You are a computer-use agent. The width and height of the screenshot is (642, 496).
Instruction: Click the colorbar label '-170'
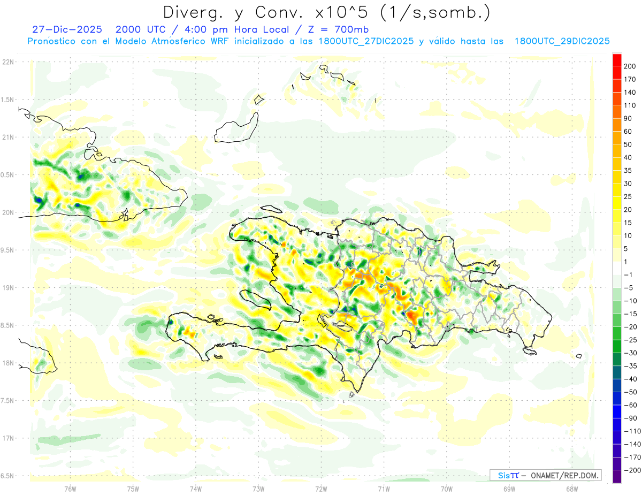tap(632, 457)
